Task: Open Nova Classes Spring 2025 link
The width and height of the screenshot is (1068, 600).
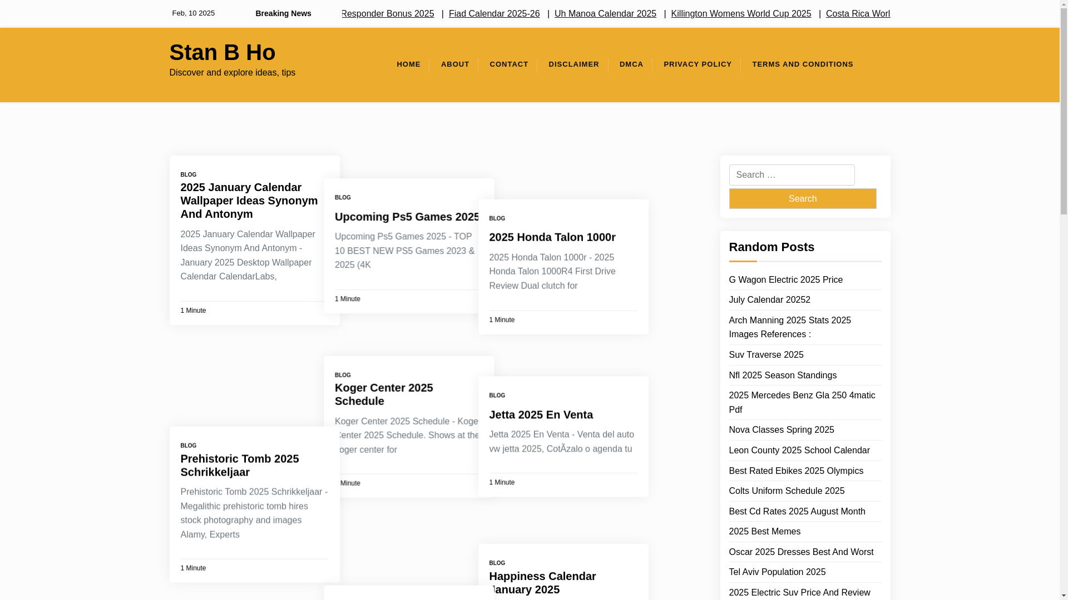Action: click(781, 430)
